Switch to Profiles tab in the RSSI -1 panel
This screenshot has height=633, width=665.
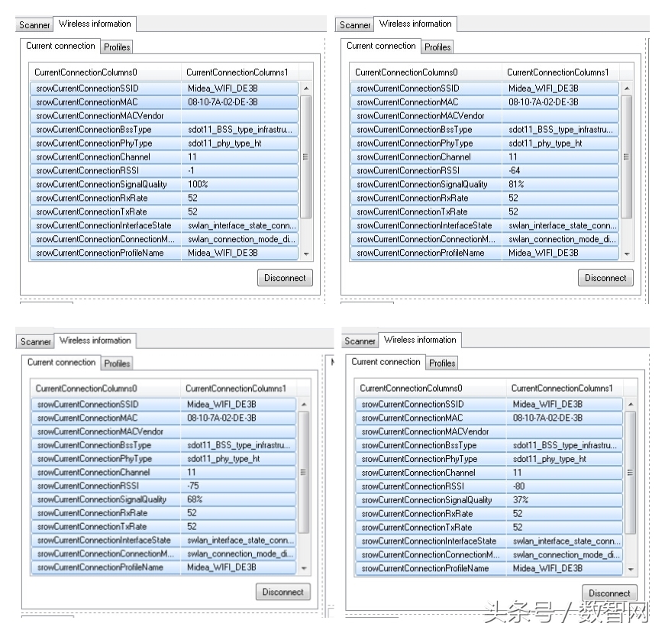click(117, 47)
